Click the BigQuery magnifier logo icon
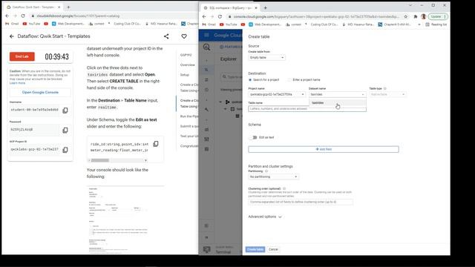Image resolution: width=475 pixels, height=267 pixels. [206, 47]
